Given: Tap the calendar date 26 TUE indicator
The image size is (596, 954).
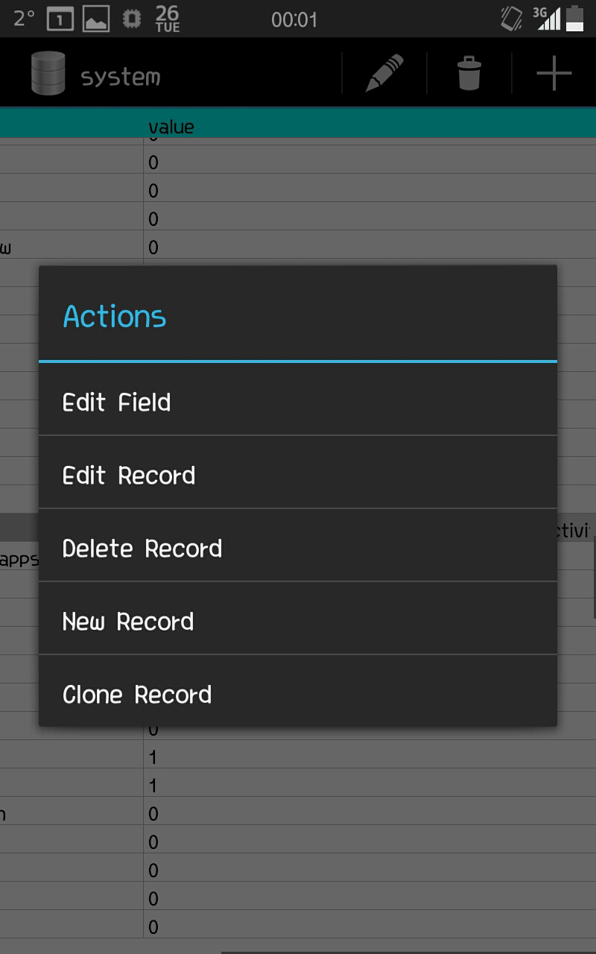Looking at the screenshot, I should (x=168, y=19).
